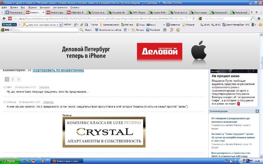This screenshot has width=263, height=164.
Task: Click Санкт-Петербург weather indicator in toolbar
Action: tap(236, 25)
